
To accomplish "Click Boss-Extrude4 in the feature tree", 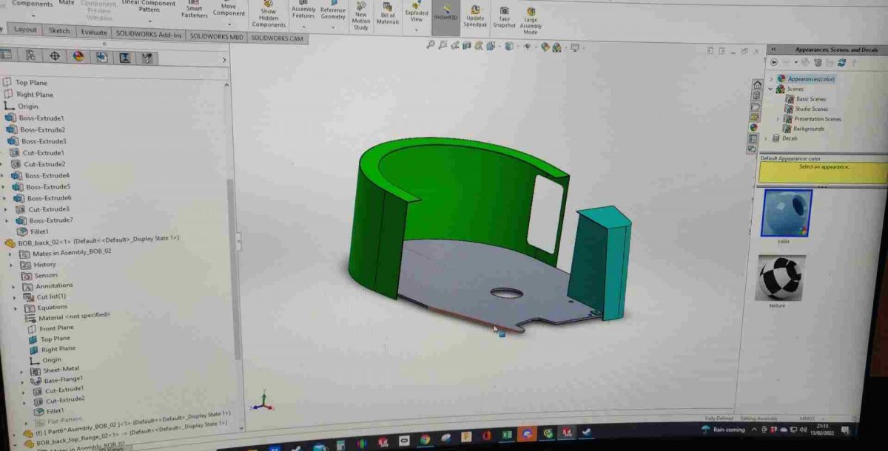I will [x=47, y=175].
